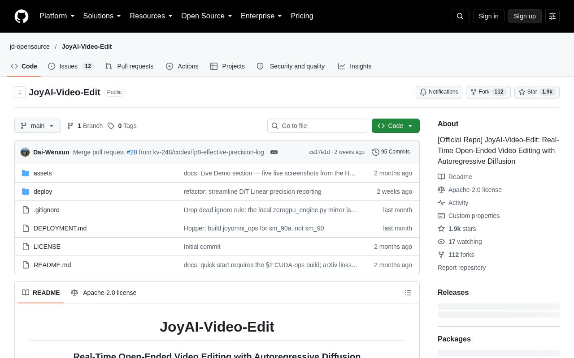Expand the Platform menu

57,16
